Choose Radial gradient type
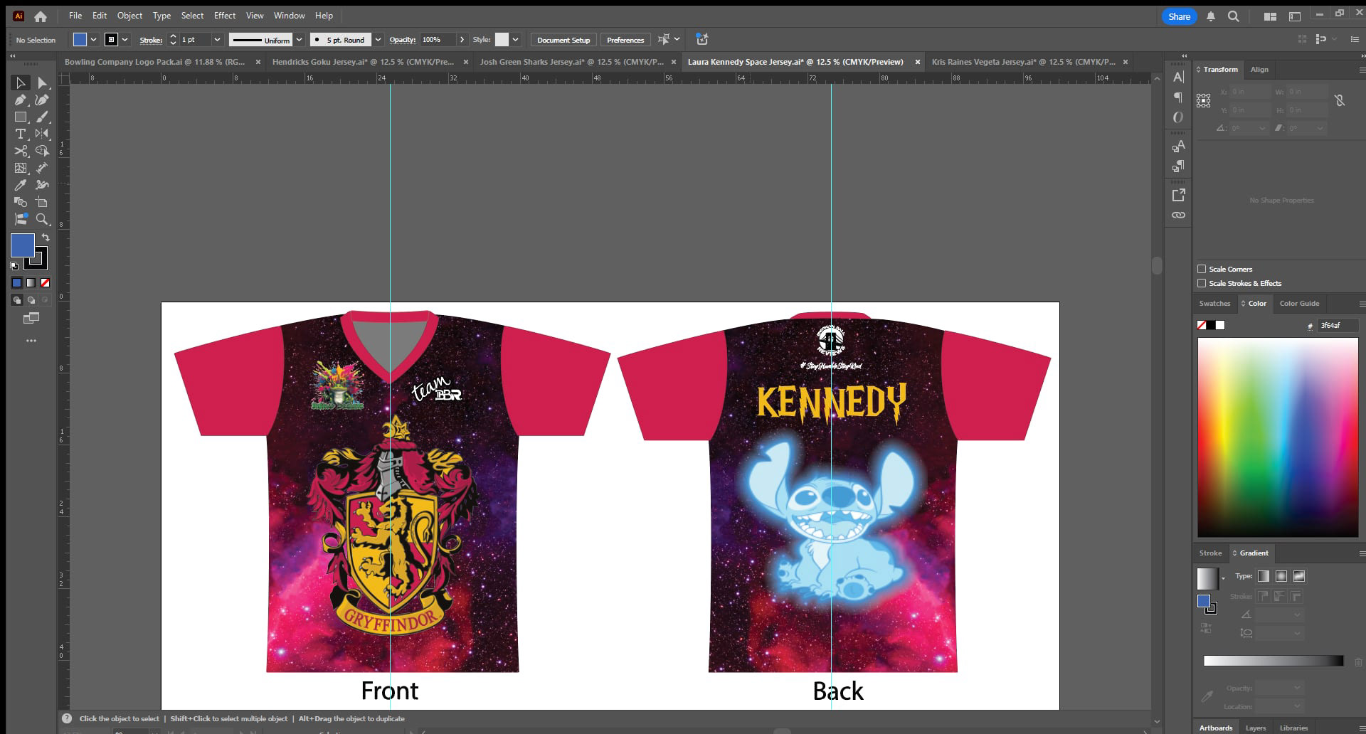Image resolution: width=1366 pixels, height=734 pixels. tap(1281, 576)
